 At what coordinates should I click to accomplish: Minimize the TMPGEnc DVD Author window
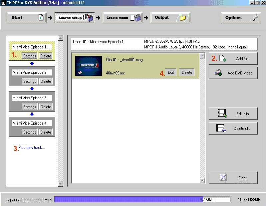252,3
